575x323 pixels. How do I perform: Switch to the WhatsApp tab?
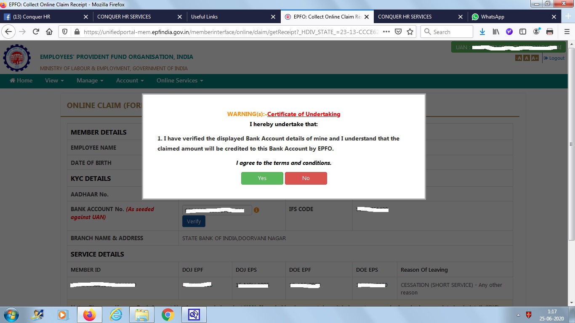point(514,17)
